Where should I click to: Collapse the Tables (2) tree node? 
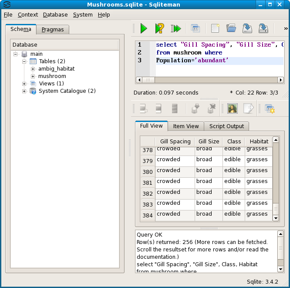click(x=24, y=61)
